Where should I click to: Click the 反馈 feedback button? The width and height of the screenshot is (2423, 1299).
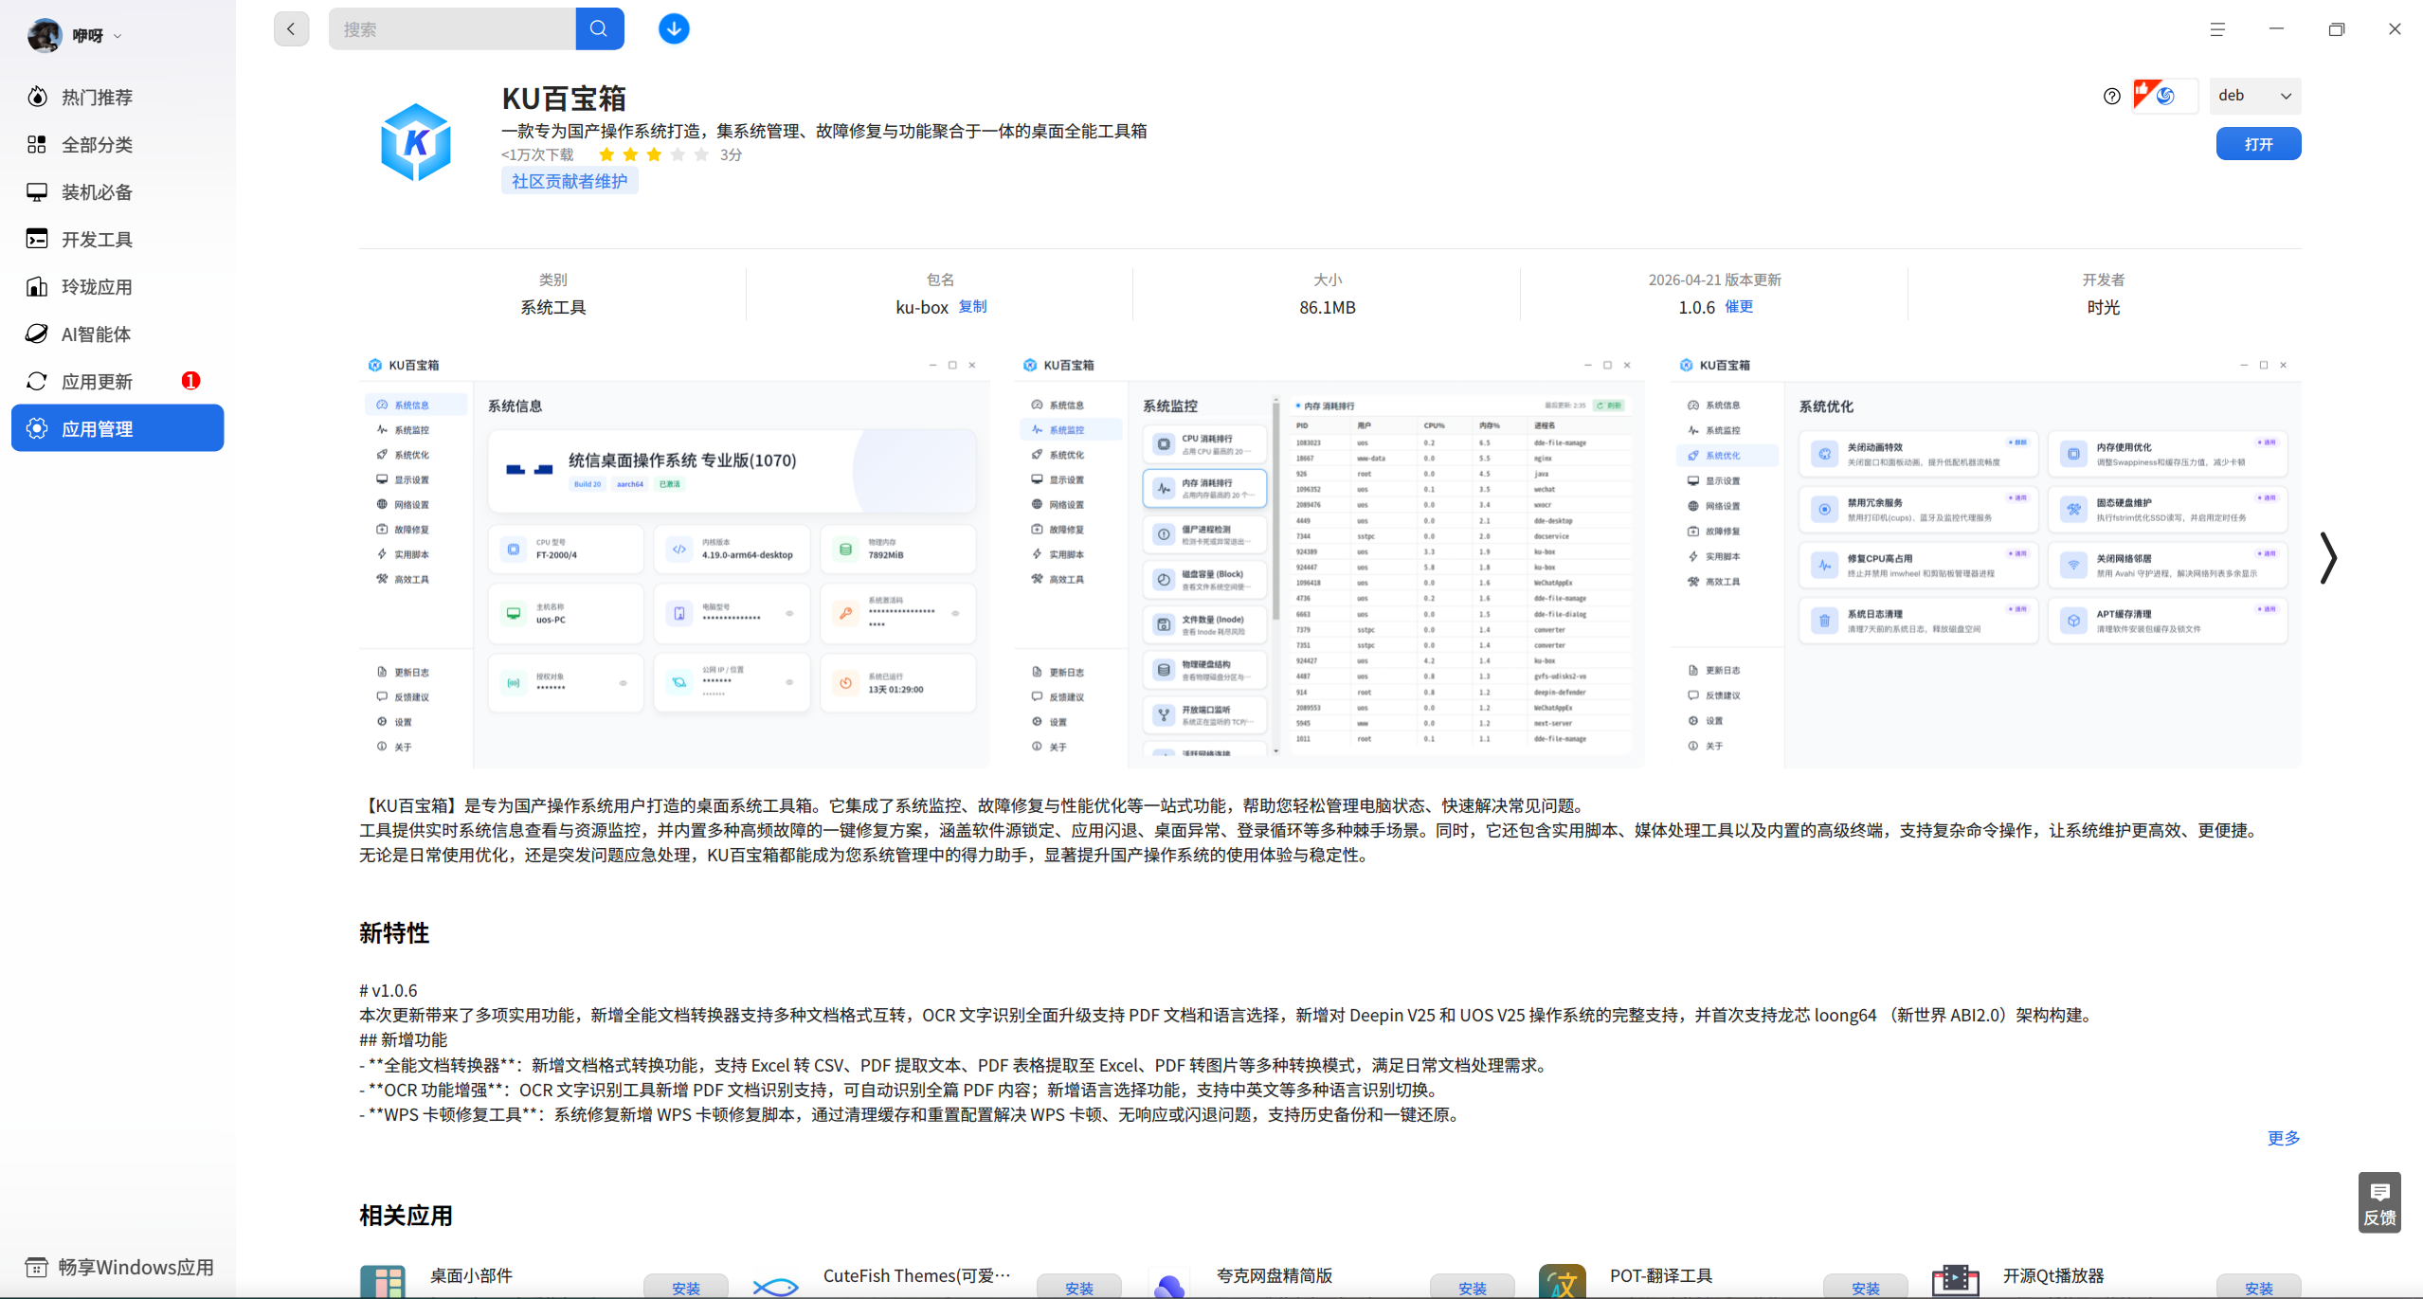tap(2379, 1203)
